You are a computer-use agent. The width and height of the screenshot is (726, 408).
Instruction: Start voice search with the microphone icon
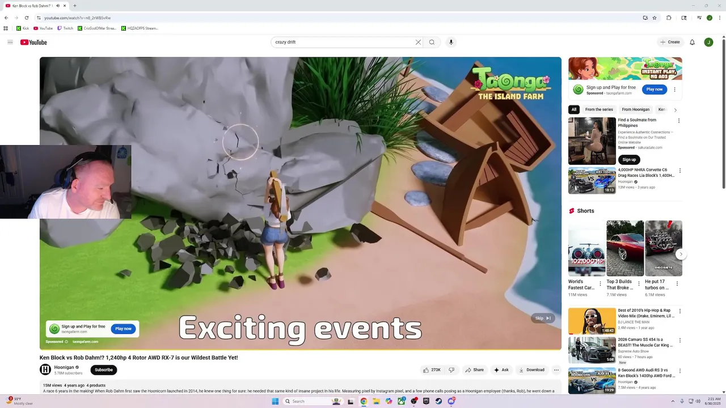click(451, 42)
